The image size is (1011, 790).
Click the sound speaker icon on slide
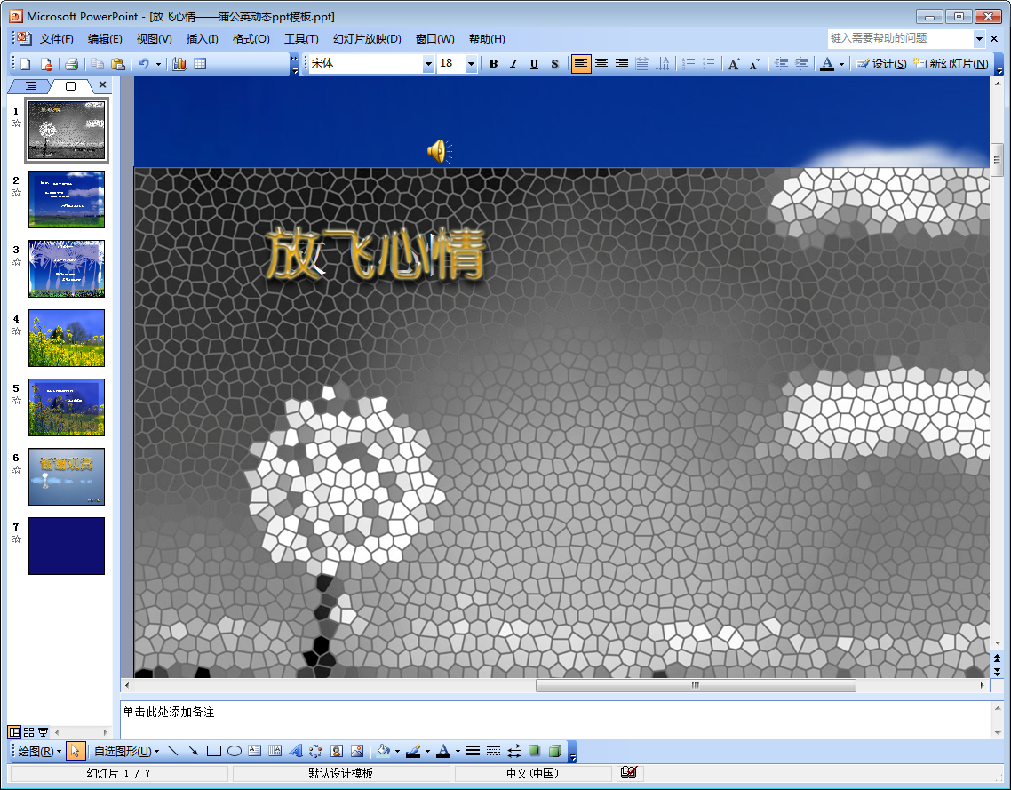click(x=439, y=152)
